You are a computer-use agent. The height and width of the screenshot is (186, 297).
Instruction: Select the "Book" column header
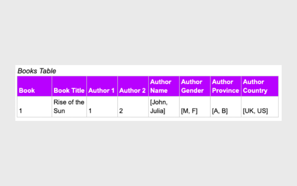click(26, 90)
